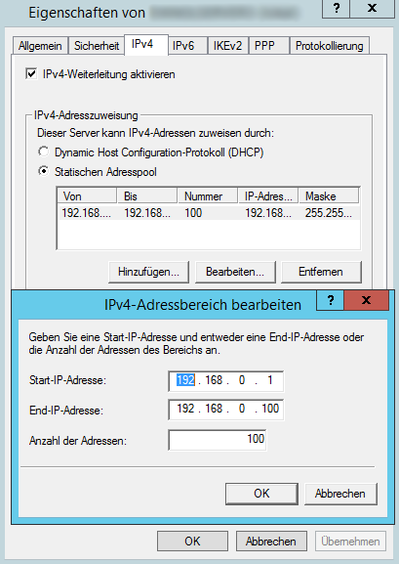The width and height of the screenshot is (399, 564).
Task: Open the Sicherheit tab
Action: pyautogui.click(x=97, y=46)
